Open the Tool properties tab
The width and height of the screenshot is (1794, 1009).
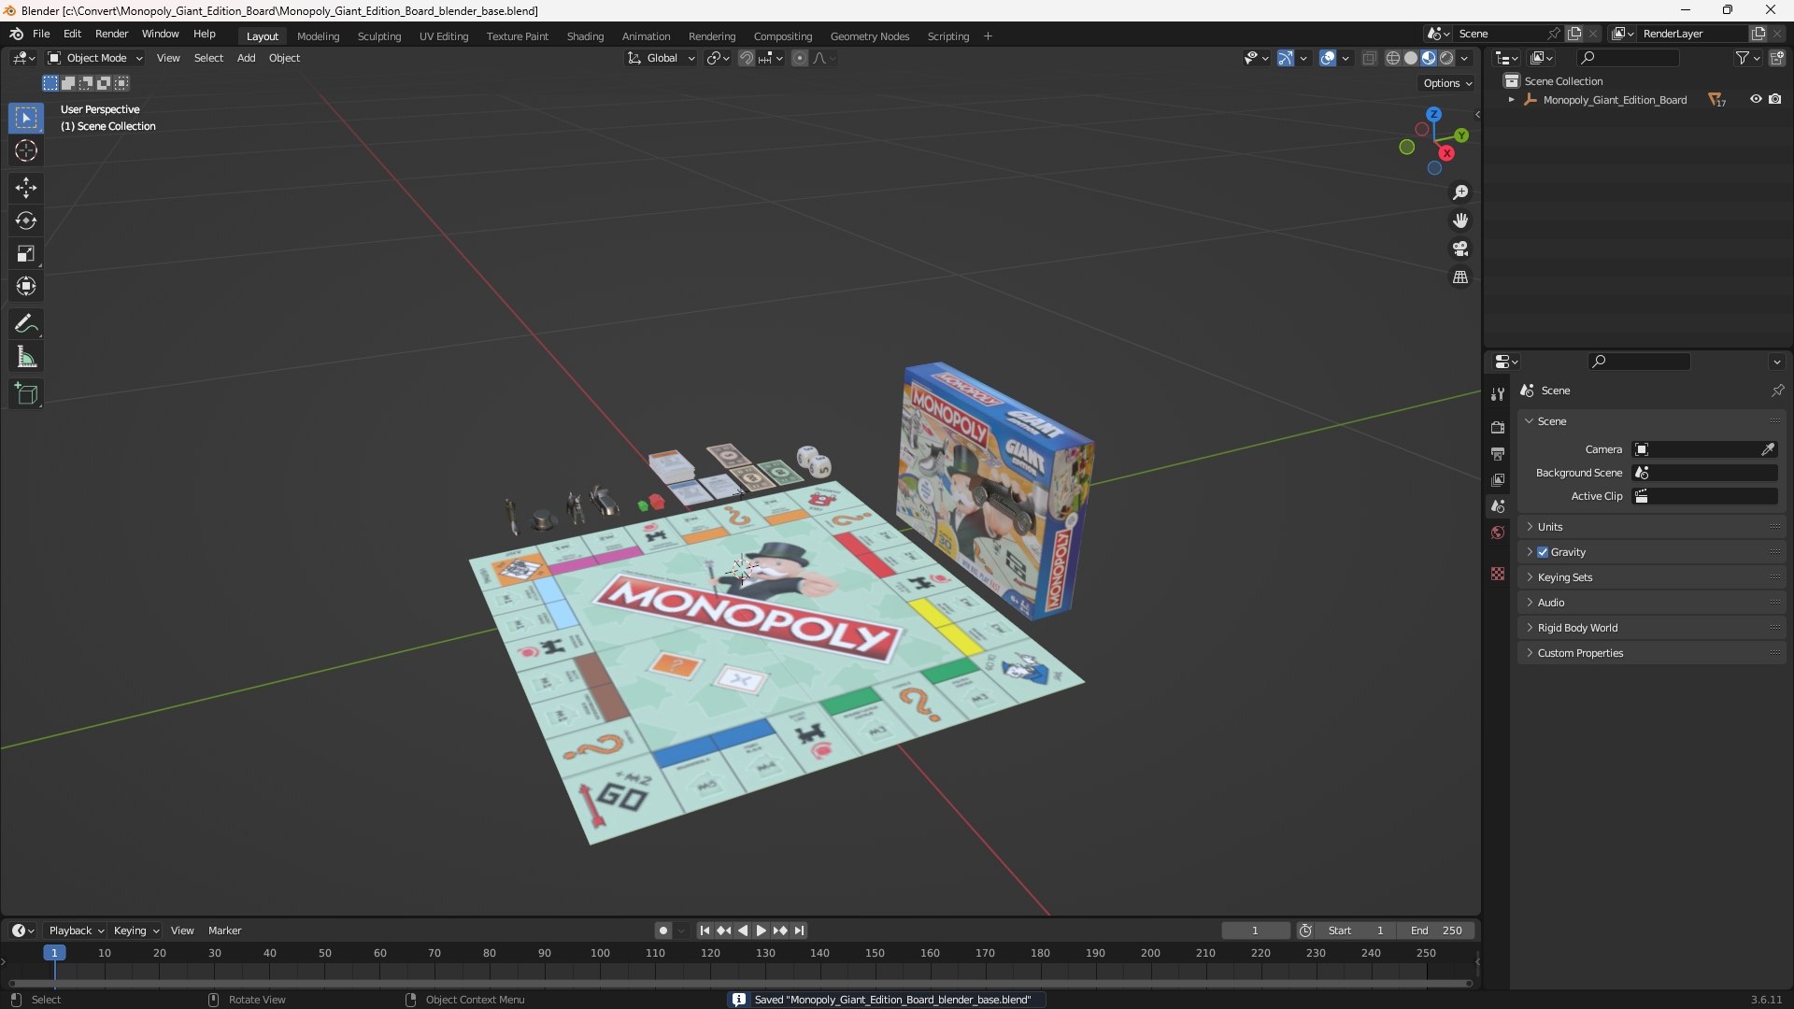(x=1498, y=394)
